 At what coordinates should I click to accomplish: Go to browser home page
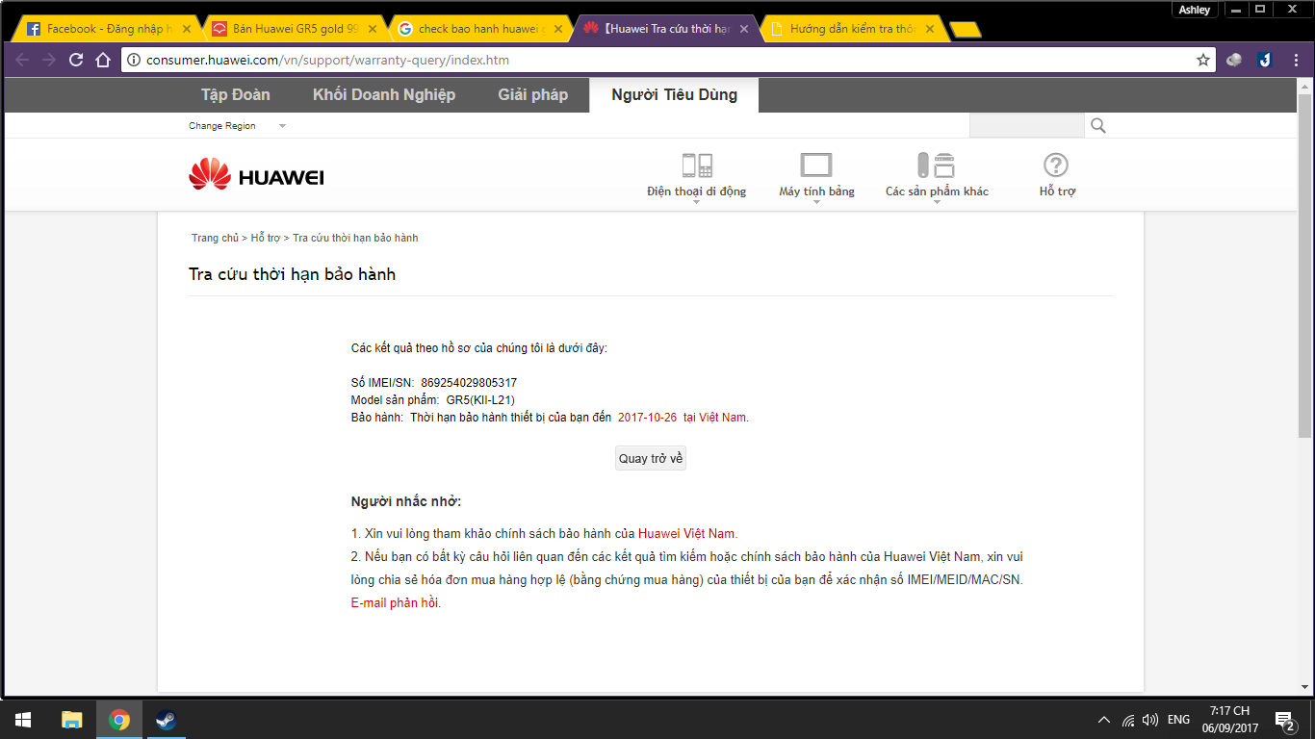tap(103, 60)
